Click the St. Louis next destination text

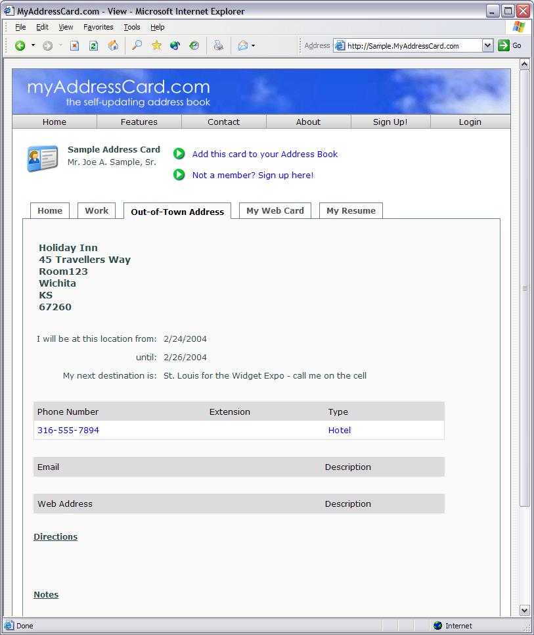pyautogui.click(x=265, y=375)
